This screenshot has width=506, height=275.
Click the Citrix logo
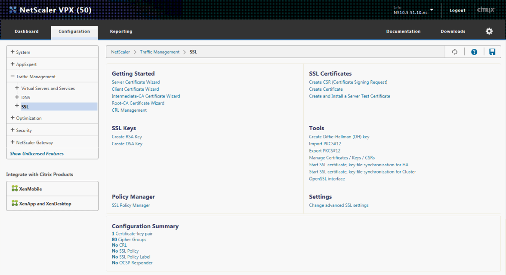click(x=486, y=10)
